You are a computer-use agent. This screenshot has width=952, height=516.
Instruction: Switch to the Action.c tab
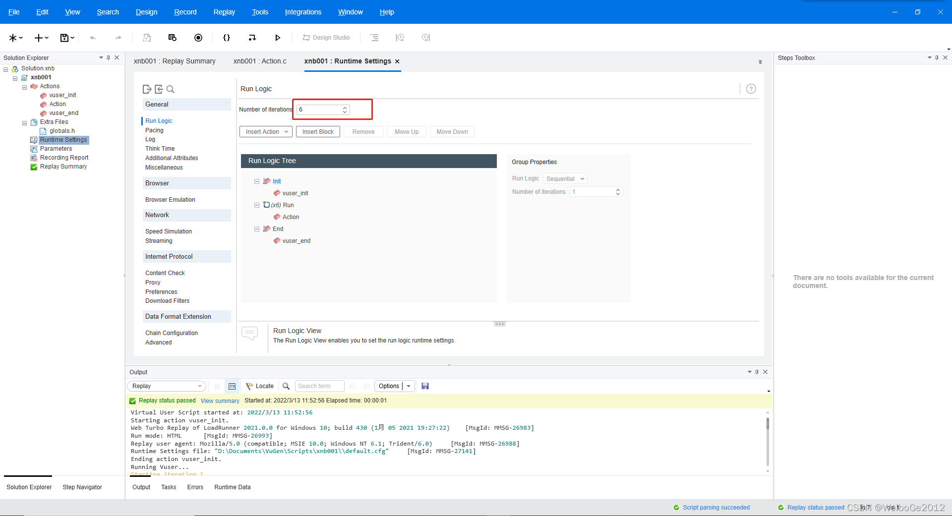click(x=260, y=61)
